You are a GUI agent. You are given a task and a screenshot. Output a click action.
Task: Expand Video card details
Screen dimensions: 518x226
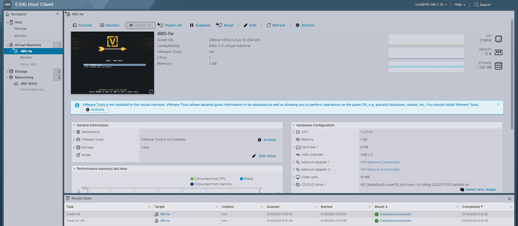click(294, 177)
